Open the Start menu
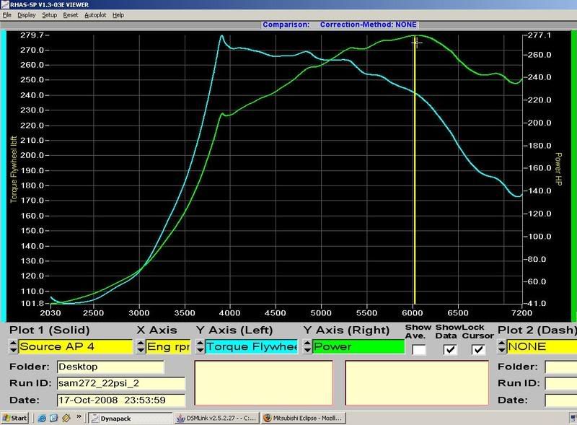 click(14, 418)
